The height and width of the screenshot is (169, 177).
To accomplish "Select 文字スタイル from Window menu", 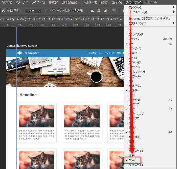I will (x=136, y=165).
